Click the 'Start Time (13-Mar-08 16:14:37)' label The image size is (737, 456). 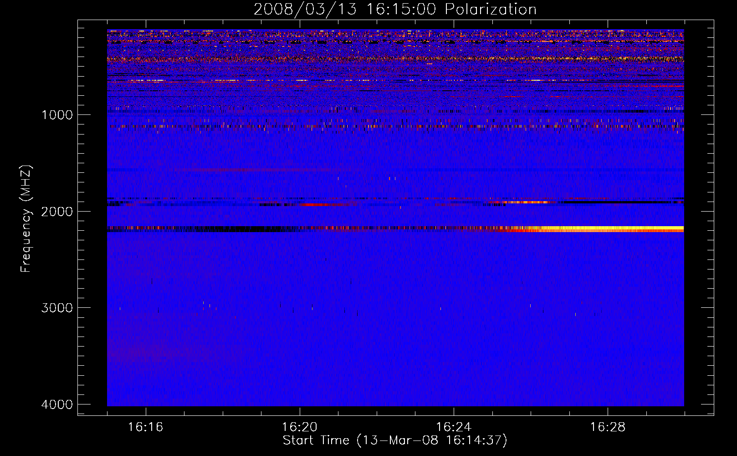pos(395,440)
